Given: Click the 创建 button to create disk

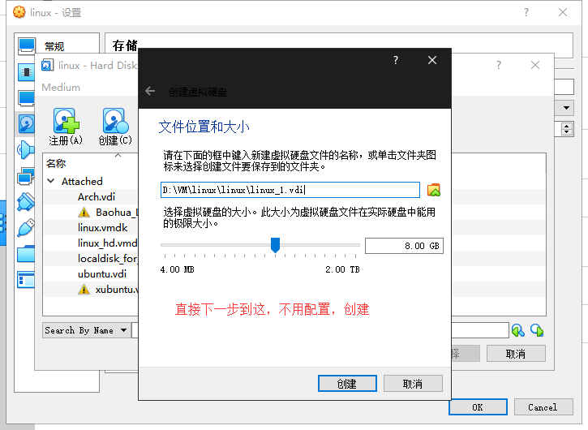Looking at the screenshot, I should coord(346,384).
